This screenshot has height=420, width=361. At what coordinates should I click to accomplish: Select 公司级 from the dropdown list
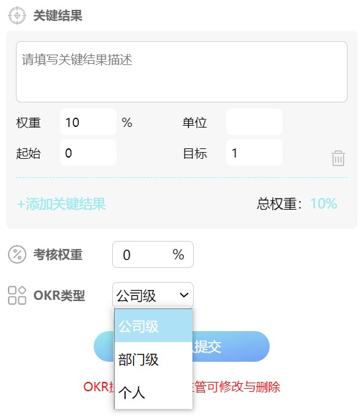(153, 326)
